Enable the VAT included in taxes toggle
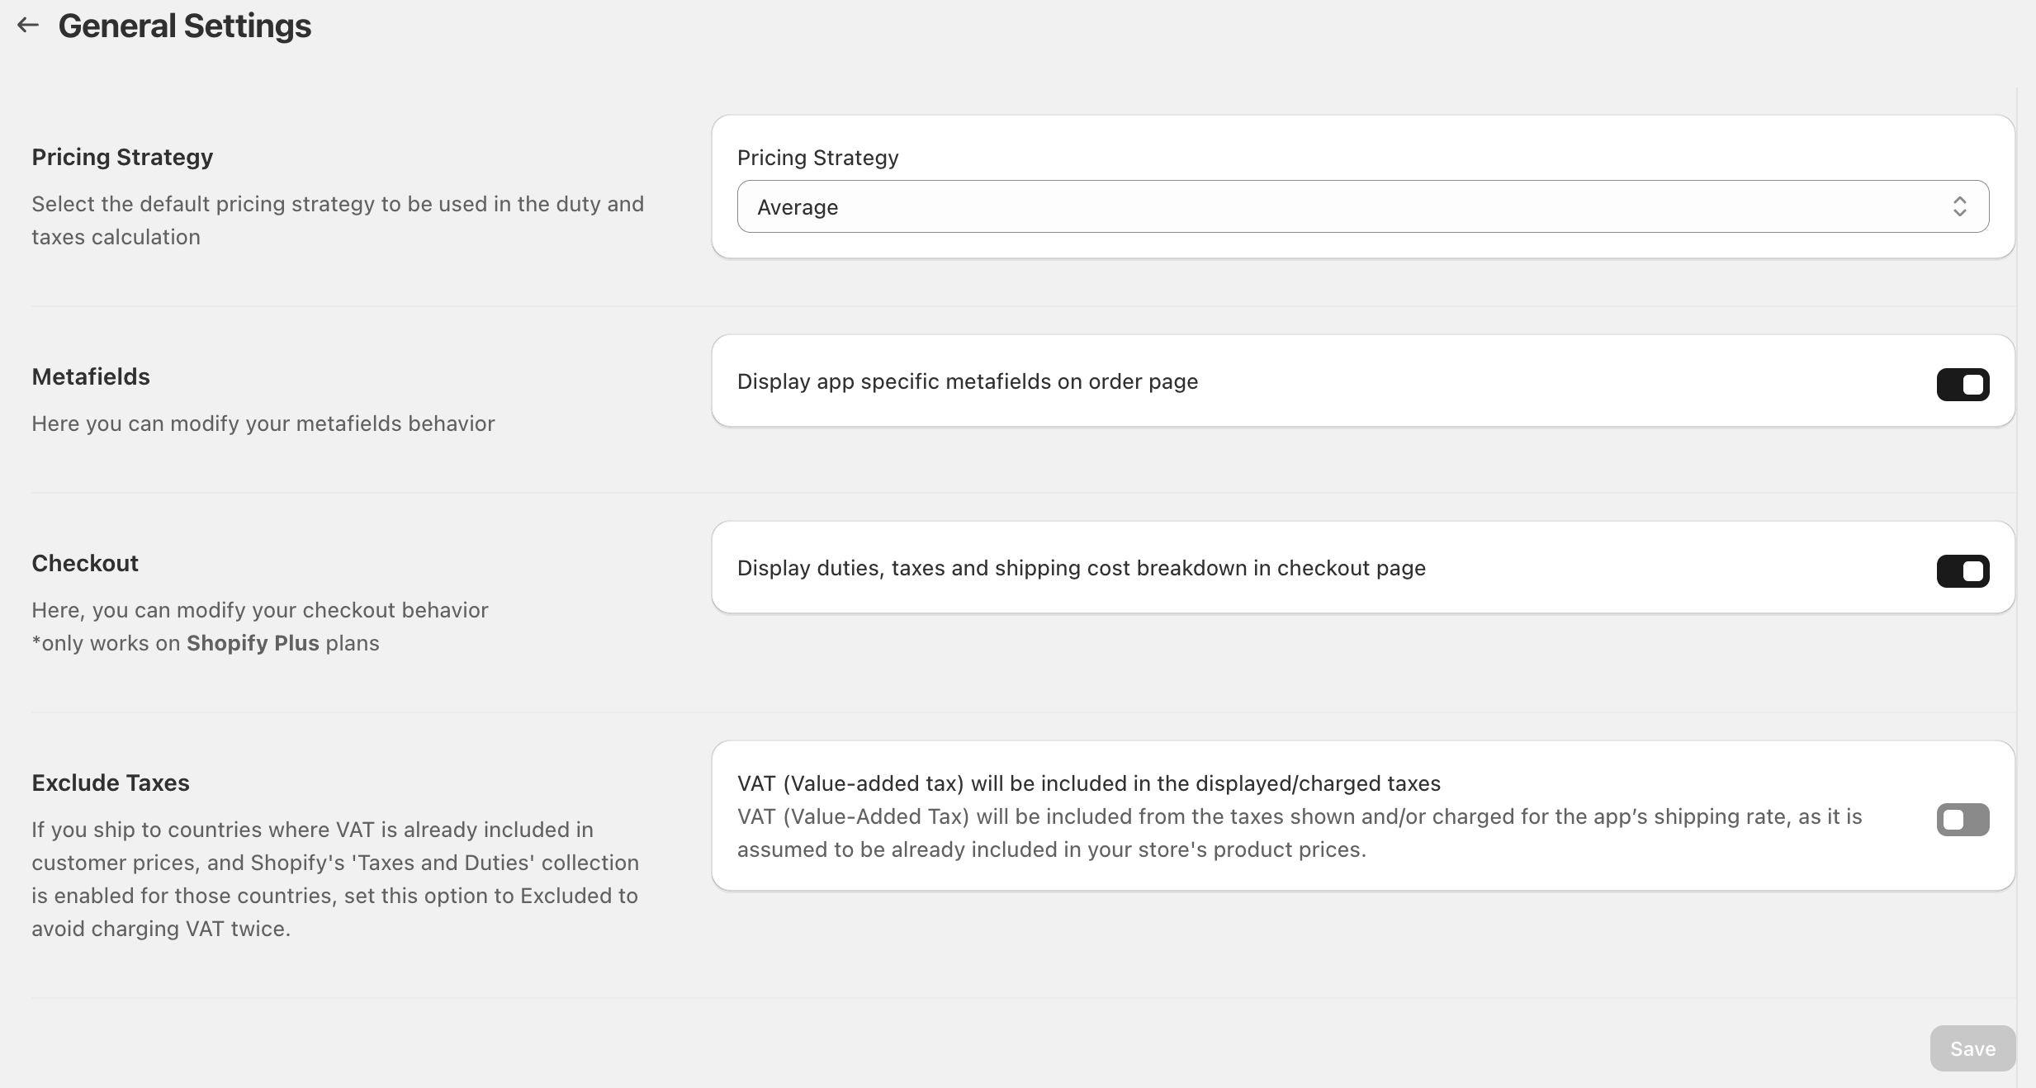 pos(1963,820)
